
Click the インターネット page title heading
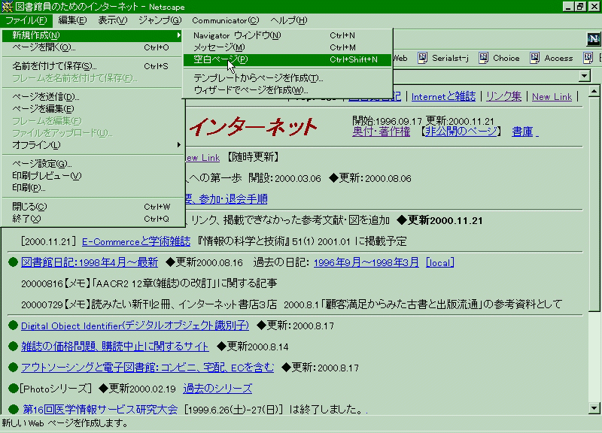point(254,127)
